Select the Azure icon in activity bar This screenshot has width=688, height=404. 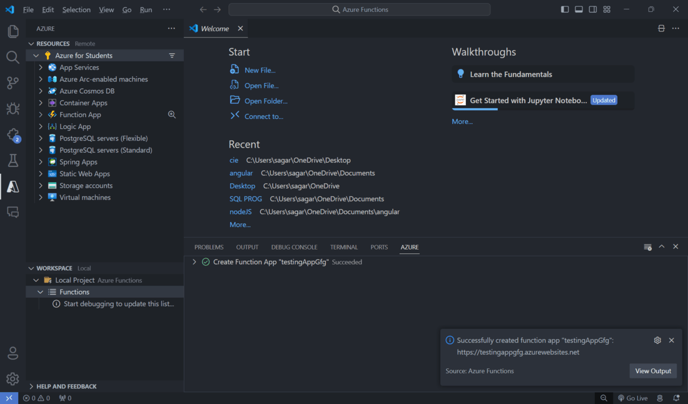[13, 186]
